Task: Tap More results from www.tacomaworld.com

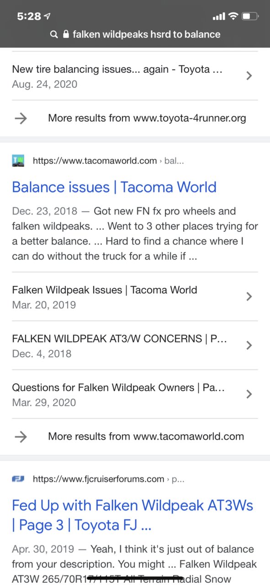Action: [146, 437]
